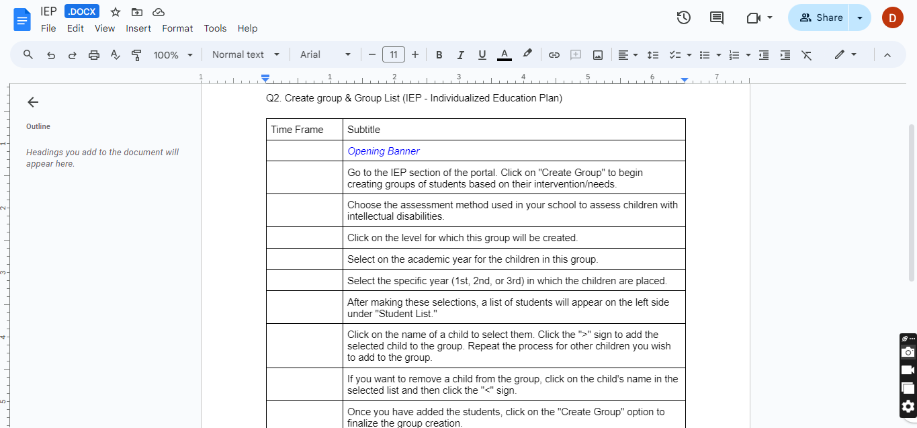Open the Normal text style dropdown
917x428 pixels.
point(246,55)
